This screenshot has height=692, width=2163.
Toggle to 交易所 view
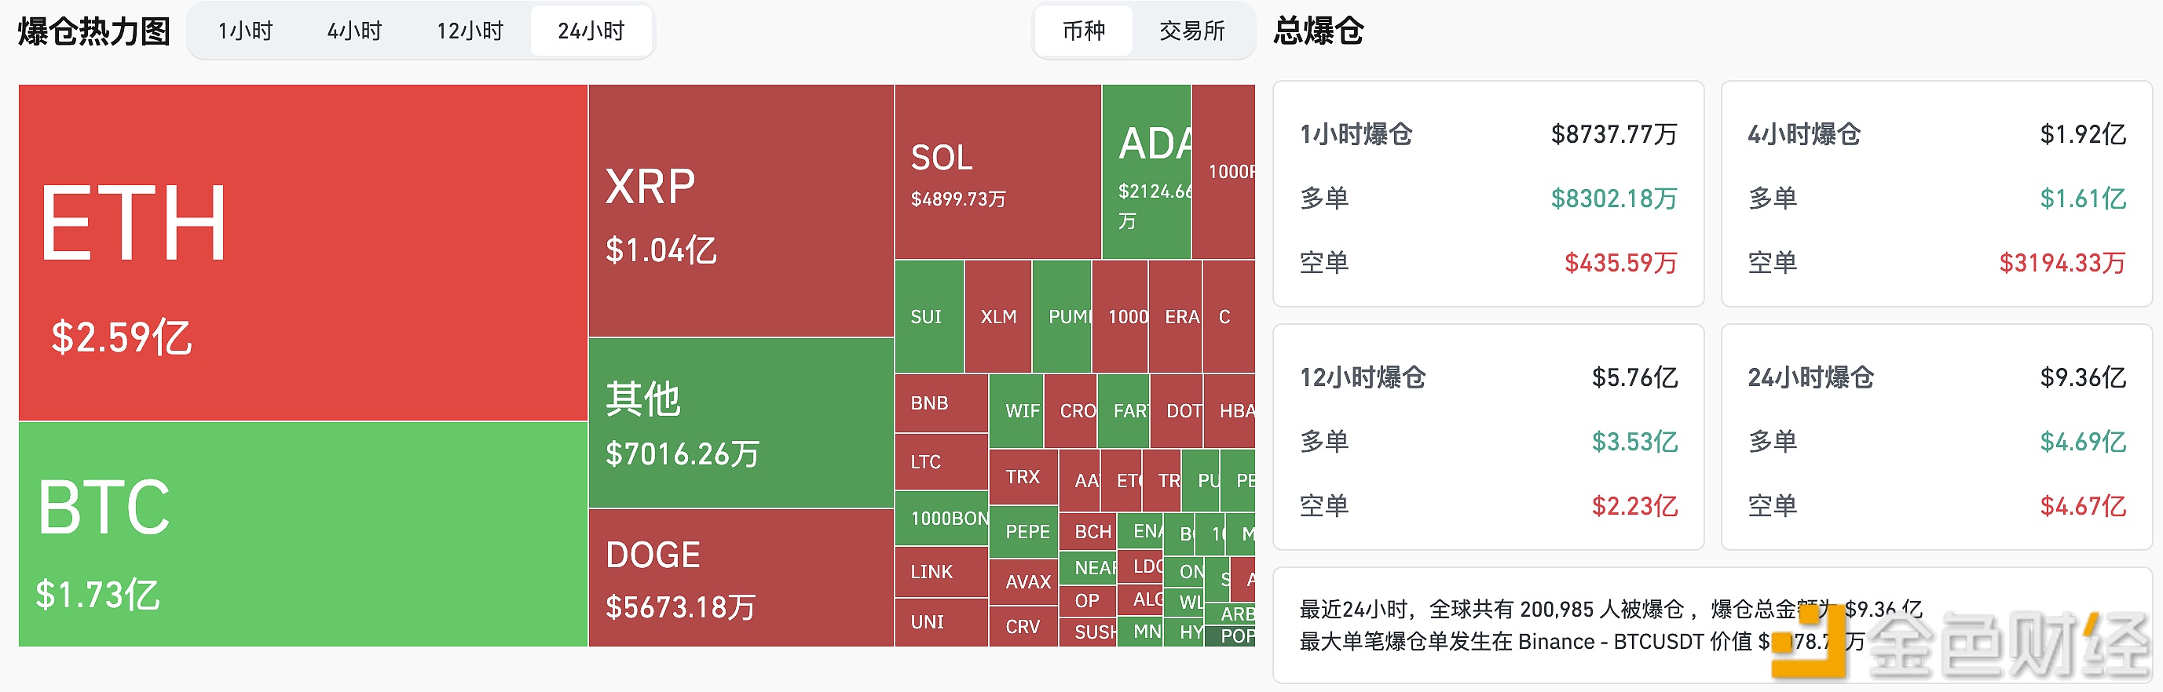coord(1192,30)
